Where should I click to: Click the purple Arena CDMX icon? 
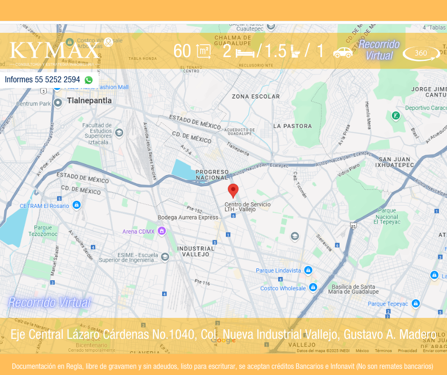[162, 231]
